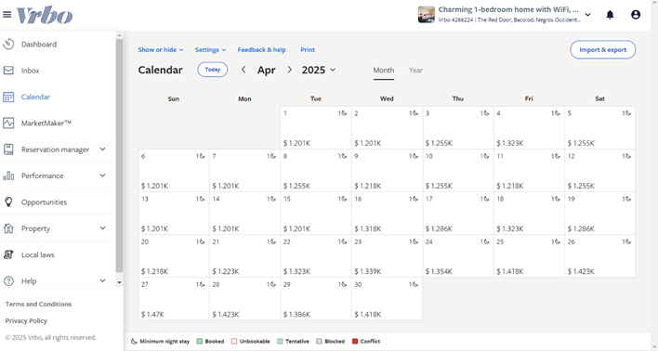This screenshot has width=658, height=351.
Task: Expand the Performance submenu chevron
Action: pyautogui.click(x=102, y=175)
